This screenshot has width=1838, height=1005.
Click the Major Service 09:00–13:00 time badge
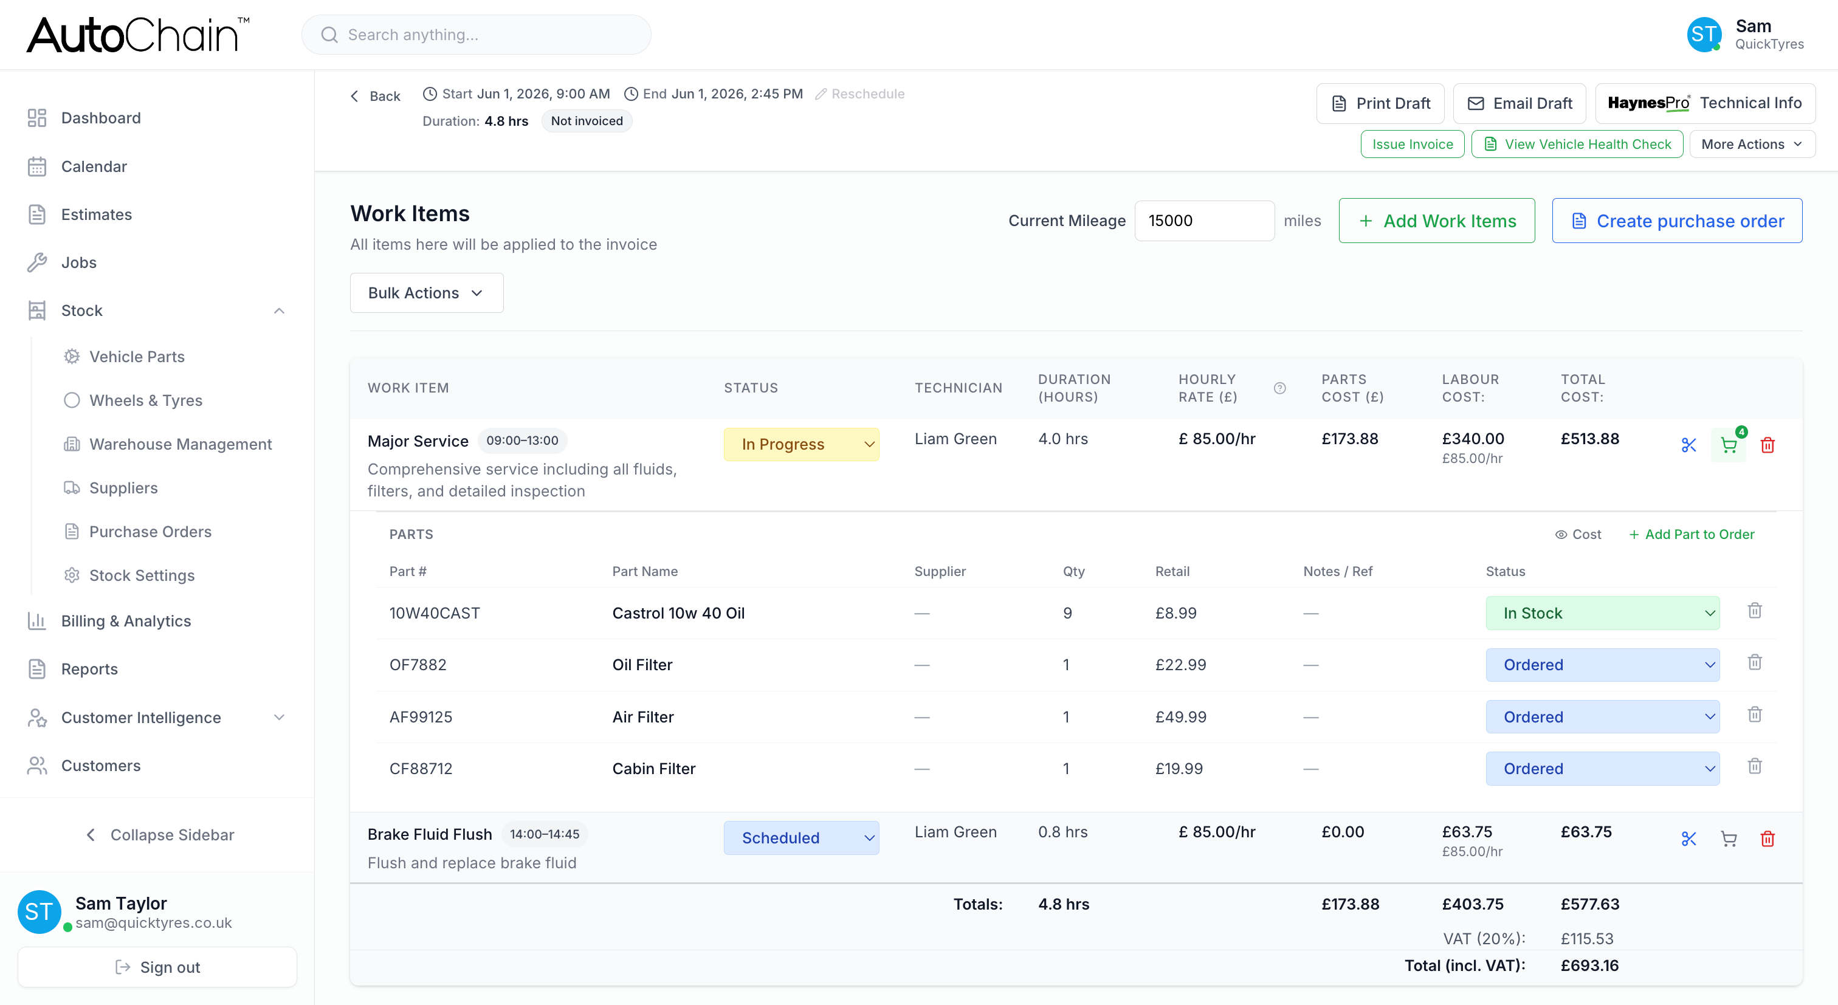pyautogui.click(x=521, y=441)
